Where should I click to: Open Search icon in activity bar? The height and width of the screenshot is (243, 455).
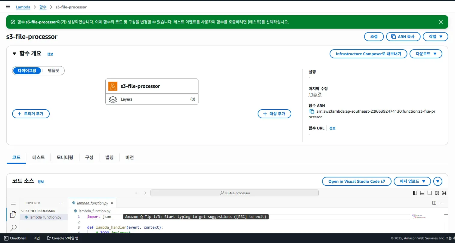pyautogui.click(x=13, y=228)
